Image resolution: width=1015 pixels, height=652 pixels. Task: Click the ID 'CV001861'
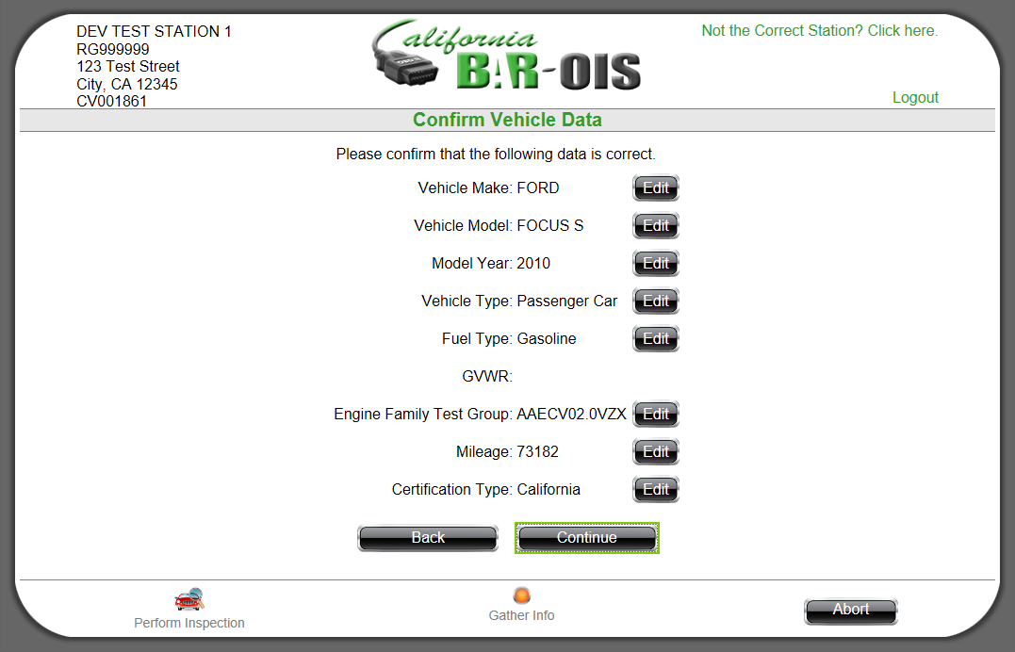[111, 101]
